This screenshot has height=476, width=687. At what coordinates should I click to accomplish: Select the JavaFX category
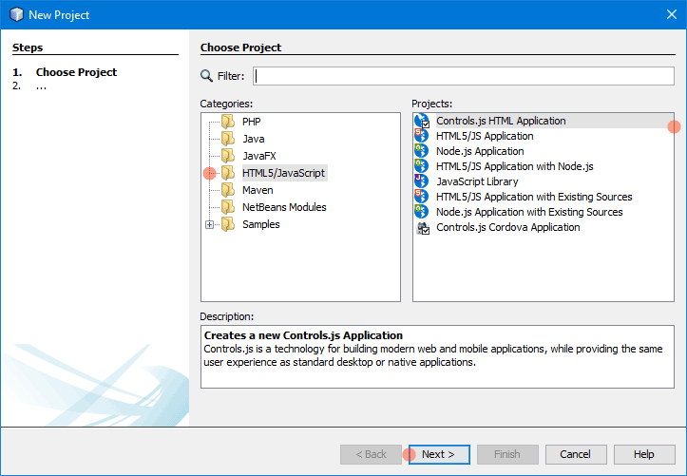coord(259,156)
